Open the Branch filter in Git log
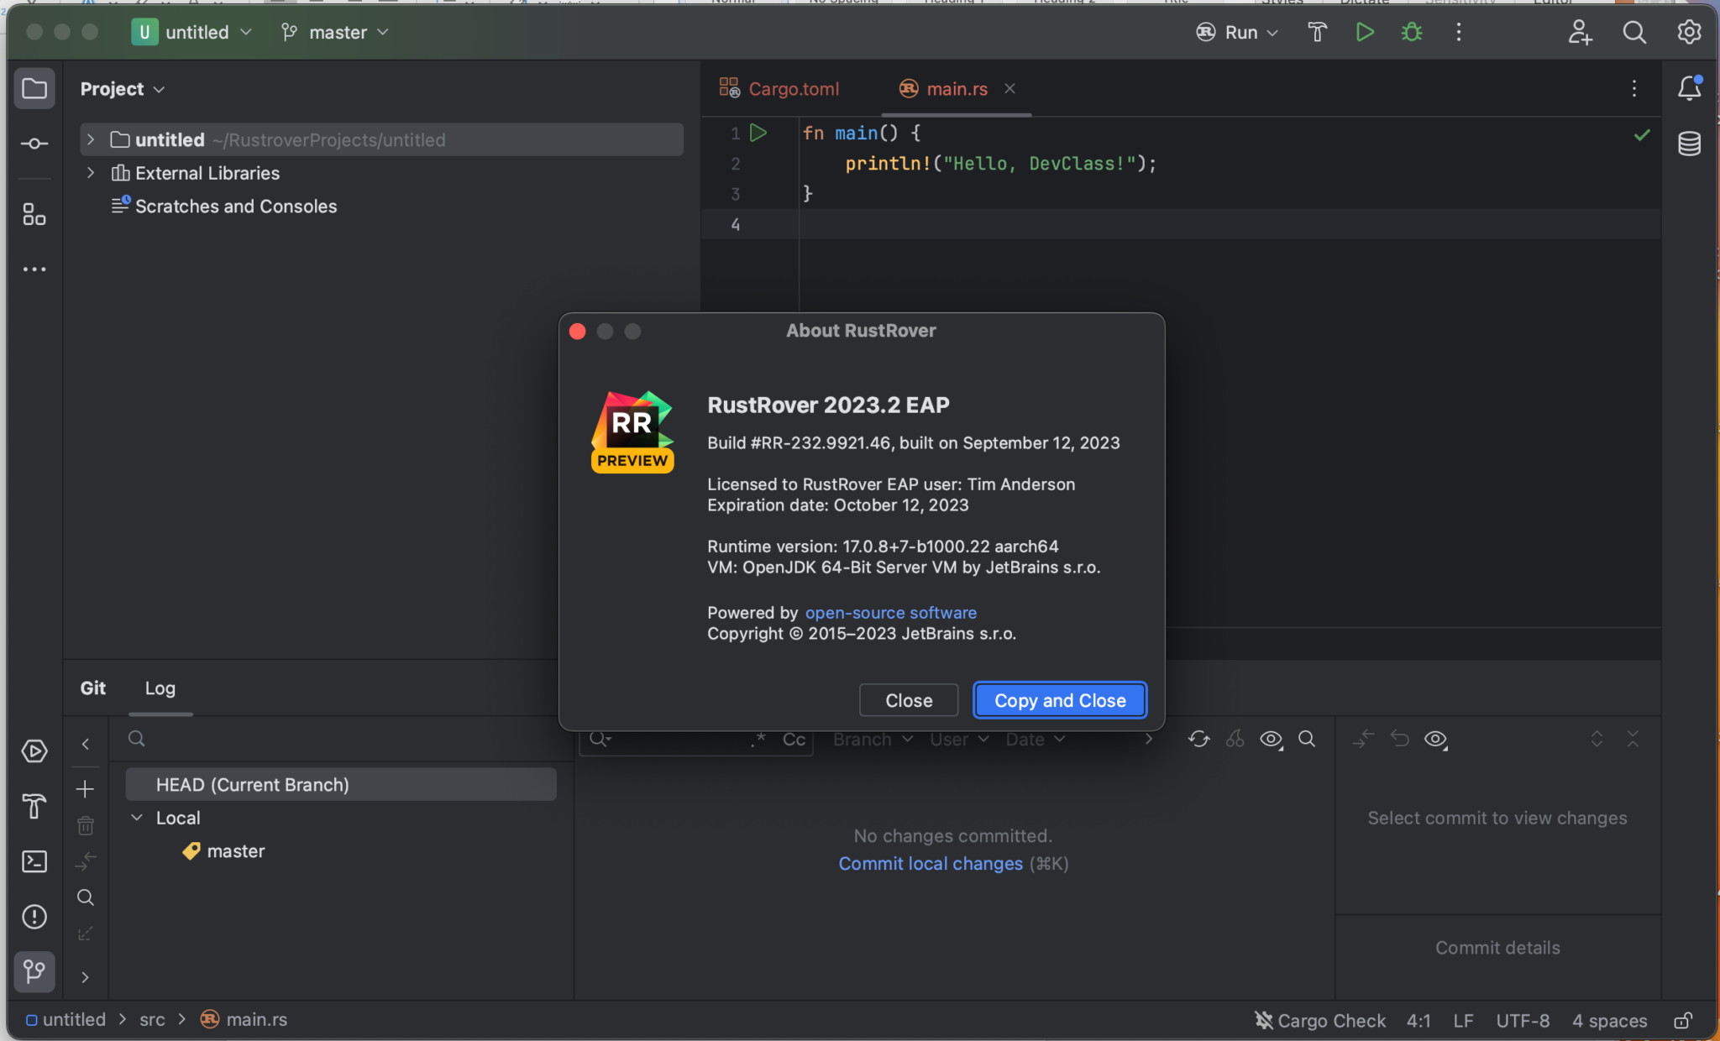Viewport: 1720px width, 1041px height. 870,740
